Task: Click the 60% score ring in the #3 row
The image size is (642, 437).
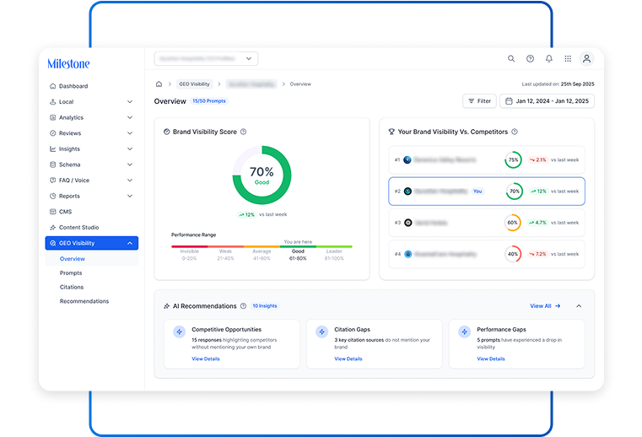Action: coord(513,223)
